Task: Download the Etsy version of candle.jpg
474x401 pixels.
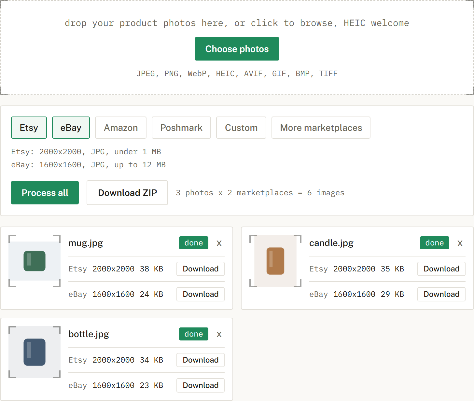Action: pyautogui.click(x=441, y=269)
